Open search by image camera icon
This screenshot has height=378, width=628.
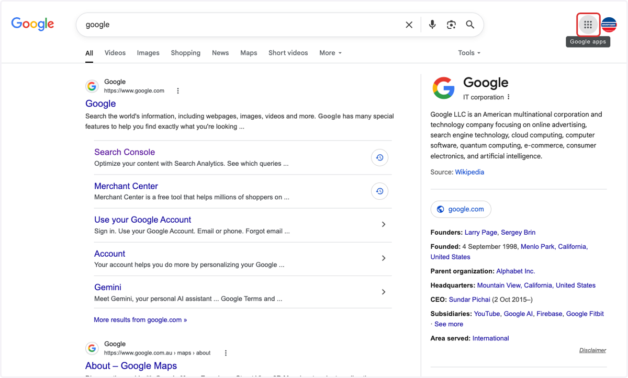click(451, 25)
